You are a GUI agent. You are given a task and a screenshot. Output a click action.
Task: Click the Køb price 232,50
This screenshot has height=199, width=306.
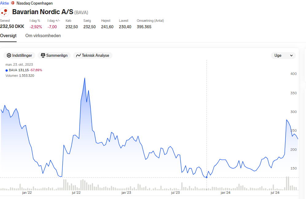click(72, 27)
